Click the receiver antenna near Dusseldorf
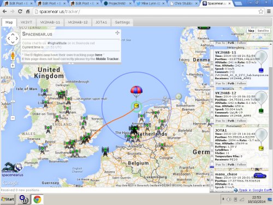The height and width of the screenshot is (205, 273). tap(162, 147)
